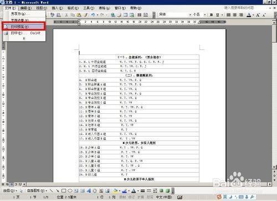Open the Format menu
The image size is (277, 201).
pos(73,8)
